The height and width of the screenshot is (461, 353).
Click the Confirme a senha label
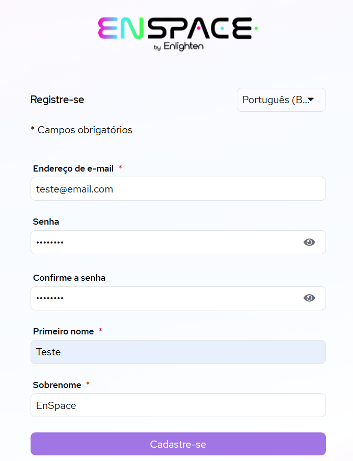click(x=69, y=278)
